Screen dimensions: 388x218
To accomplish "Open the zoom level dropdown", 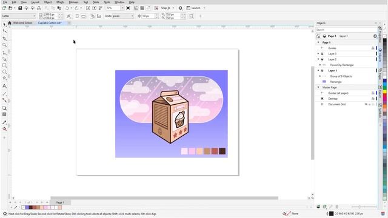I will 122,8.
